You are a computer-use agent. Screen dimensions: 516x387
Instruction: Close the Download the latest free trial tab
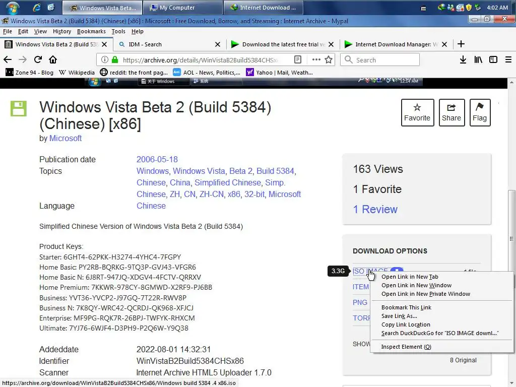[331, 44]
